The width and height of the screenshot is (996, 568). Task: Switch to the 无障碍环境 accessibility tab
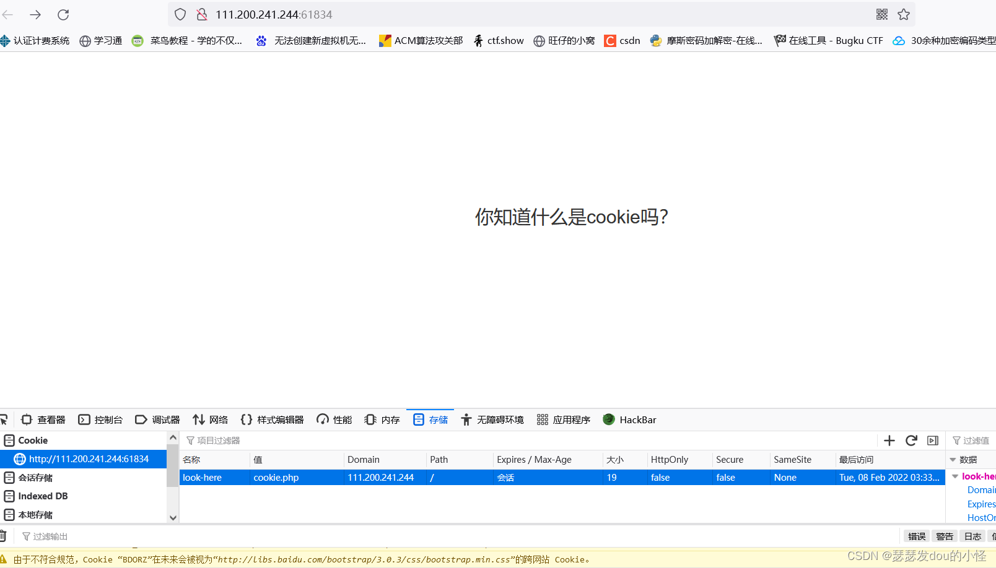pyautogui.click(x=492, y=420)
